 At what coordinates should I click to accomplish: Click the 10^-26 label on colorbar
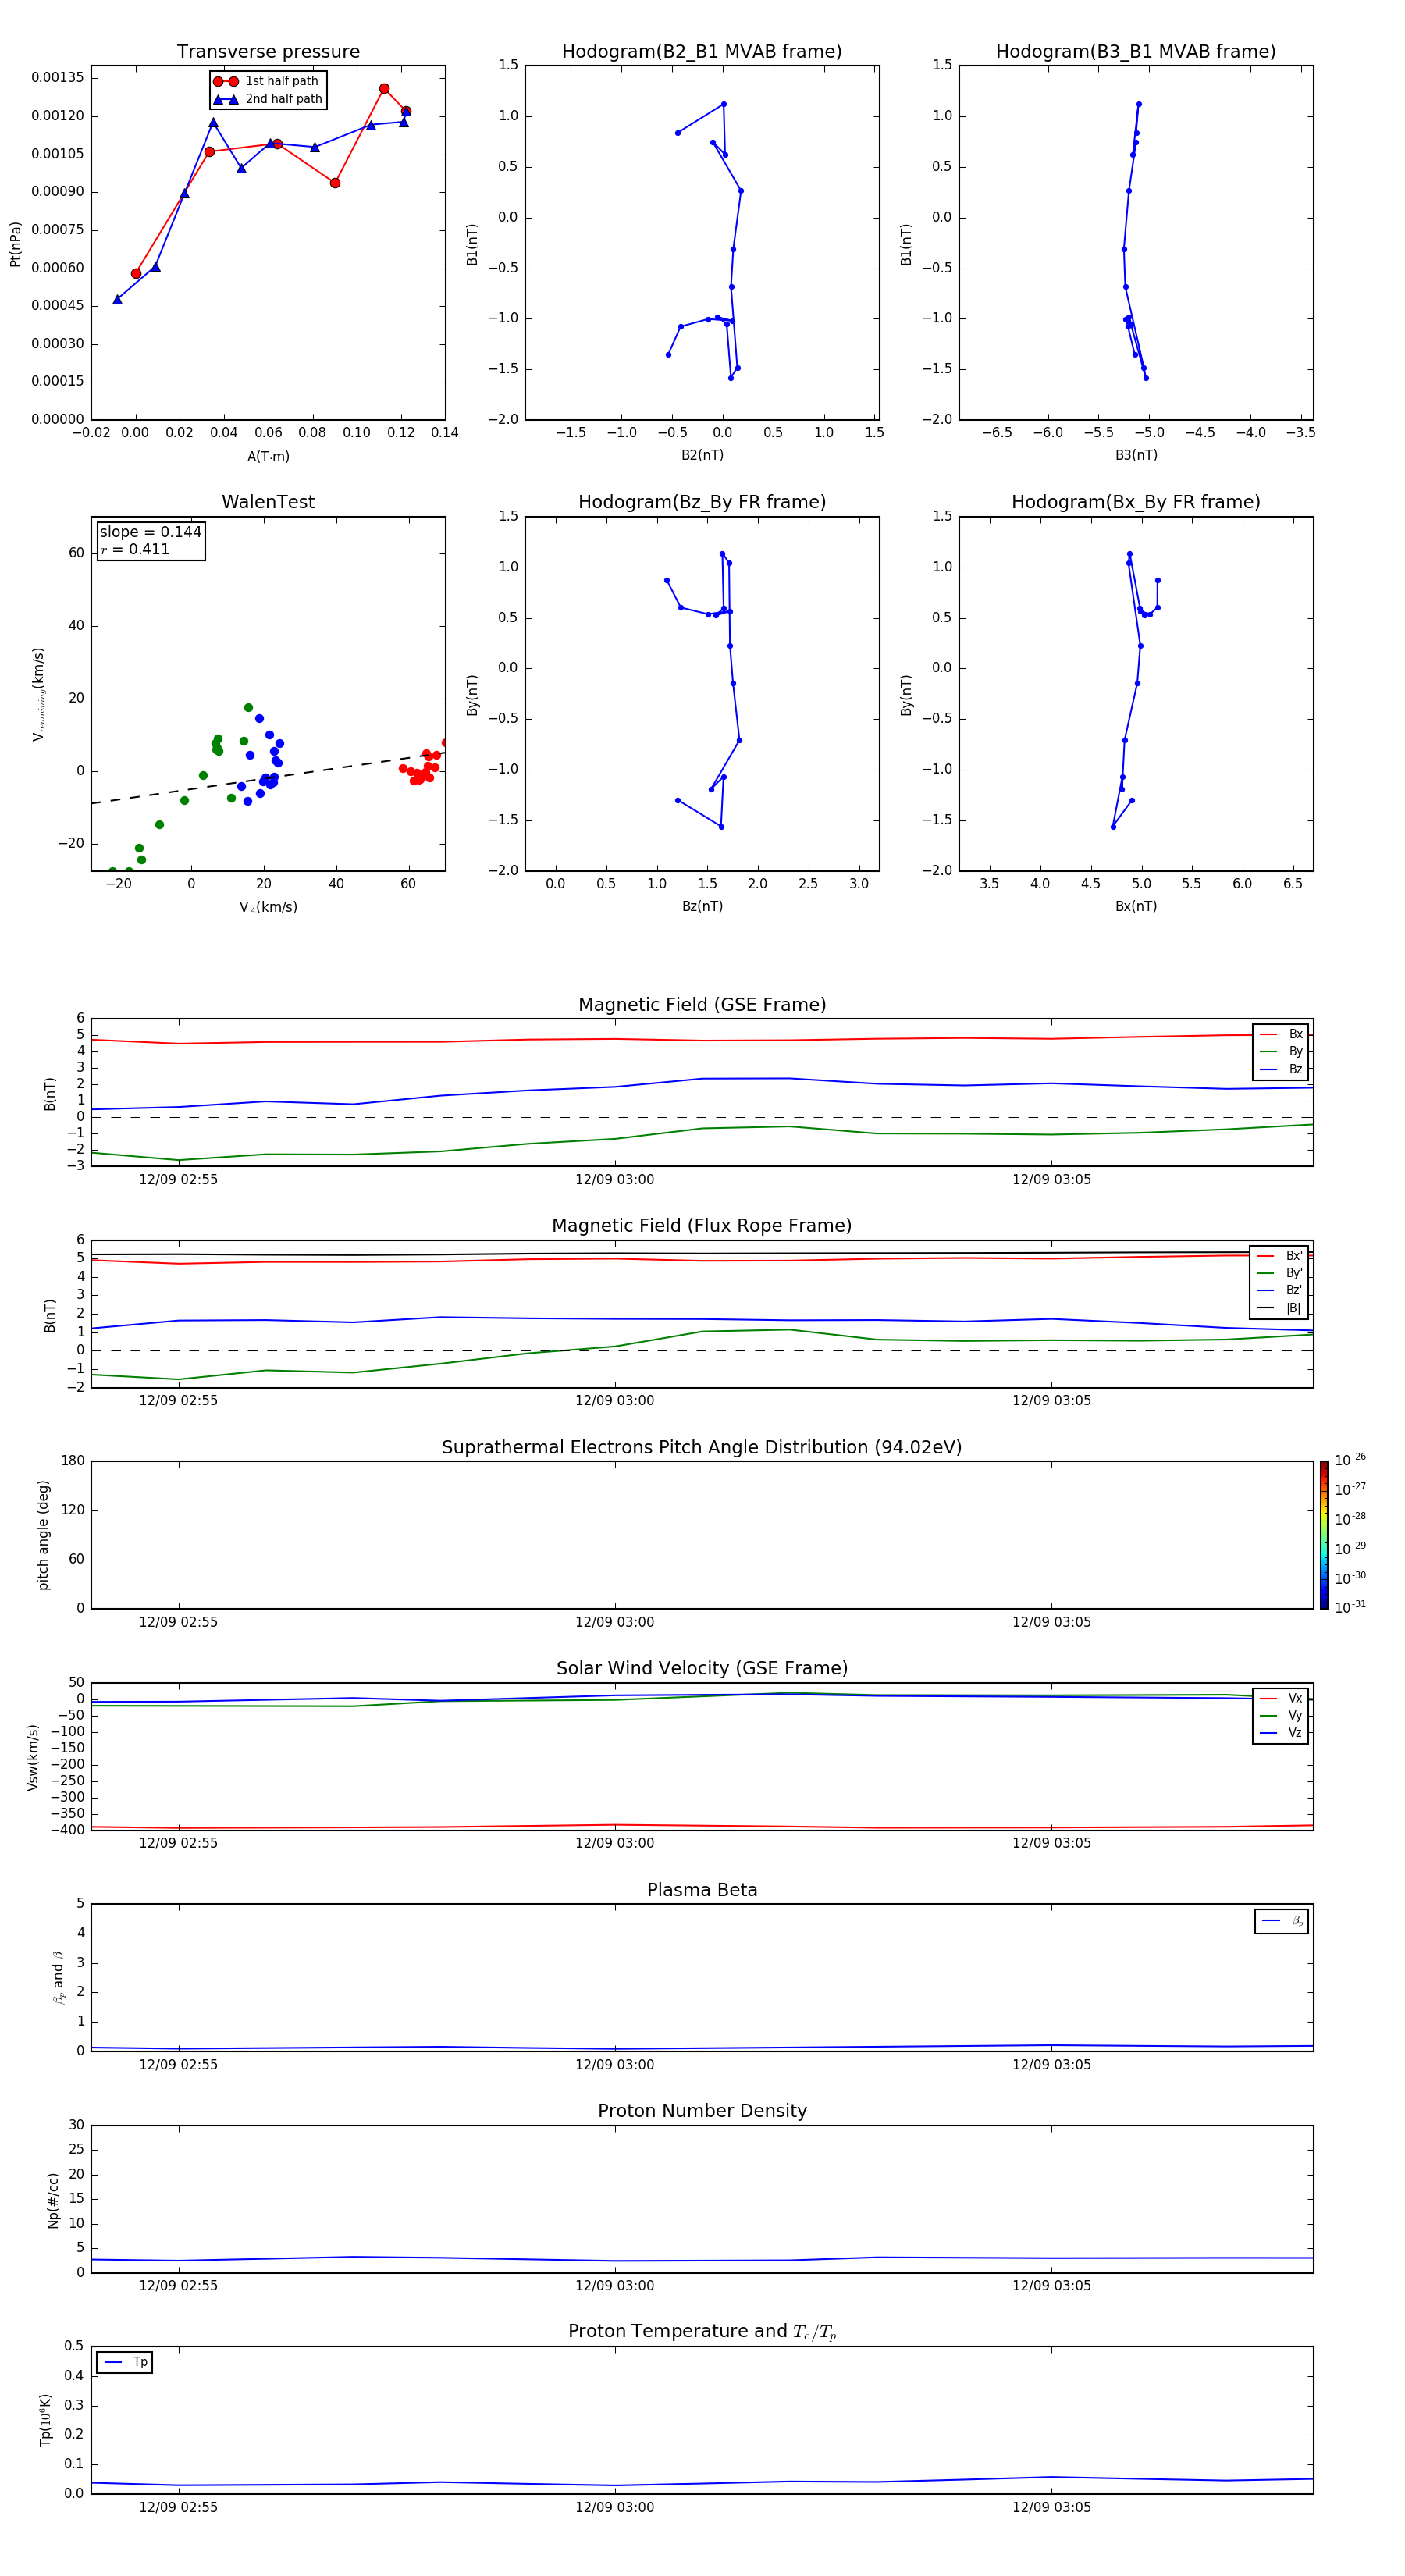pos(1350,1460)
